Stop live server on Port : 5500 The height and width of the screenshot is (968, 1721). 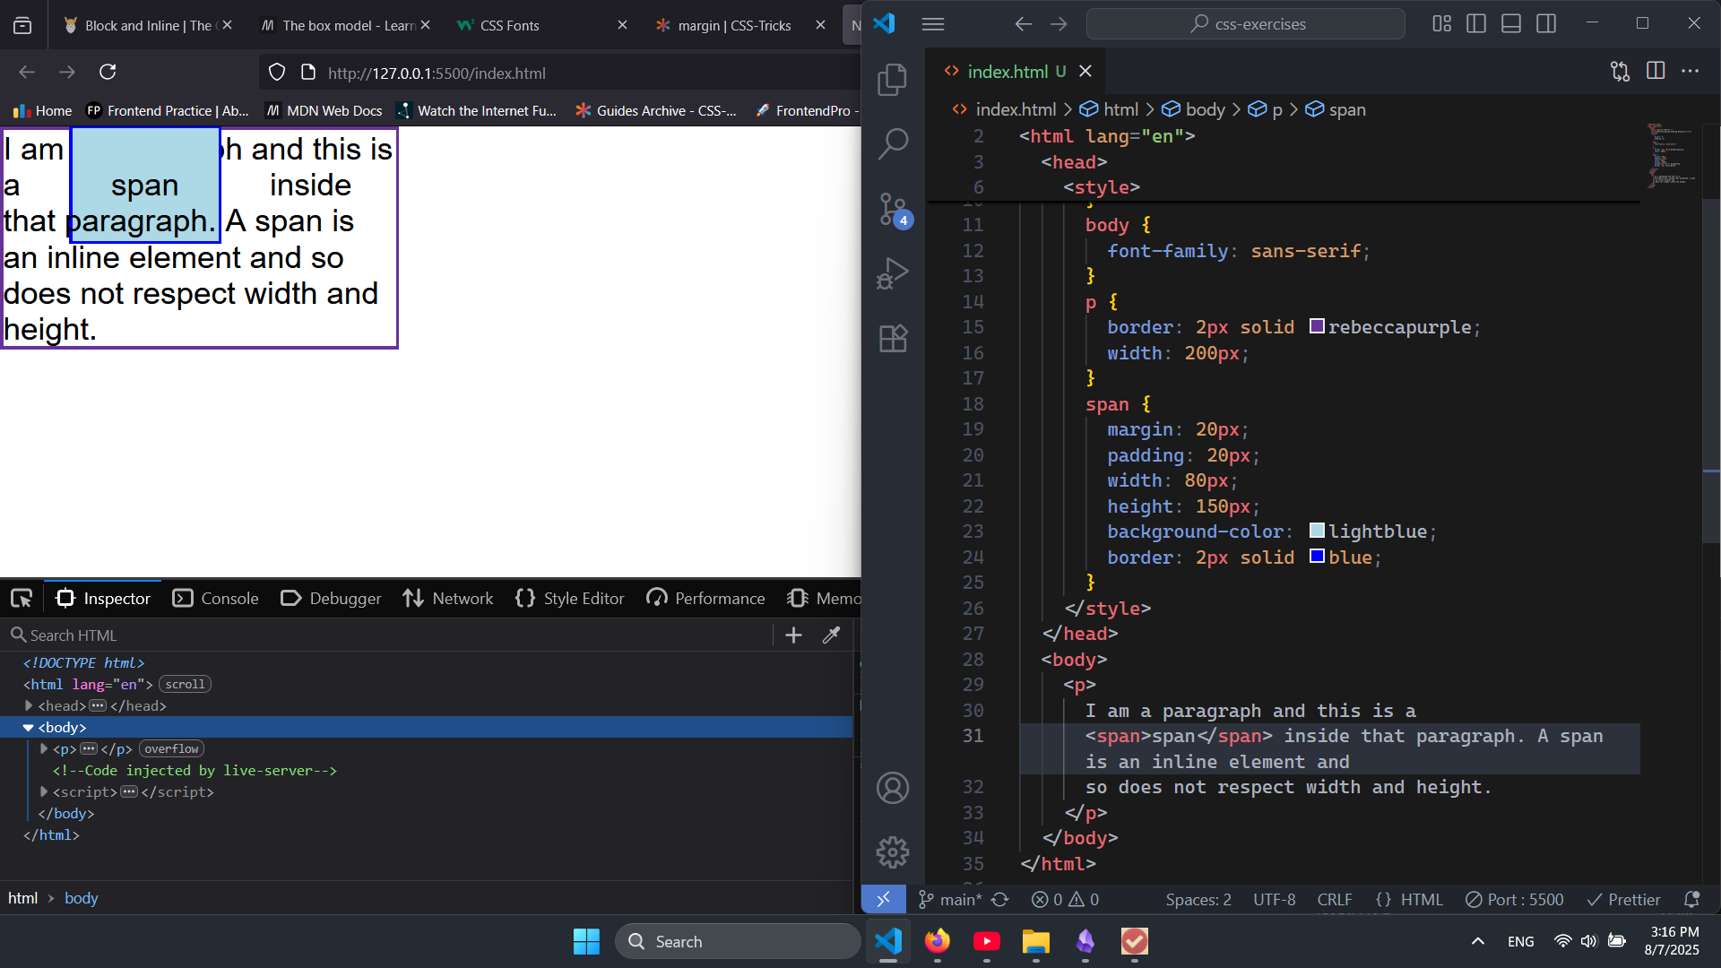1515,899
